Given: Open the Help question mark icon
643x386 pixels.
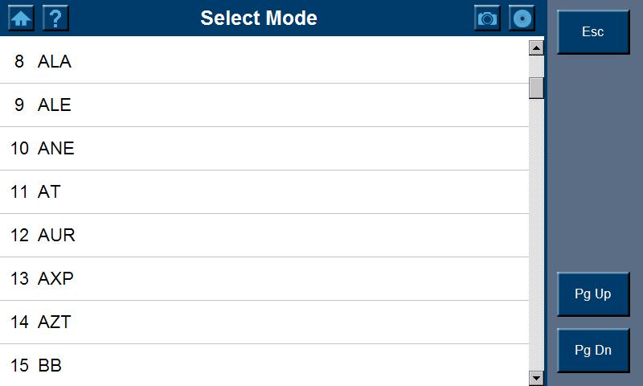Looking at the screenshot, I should [x=55, y=18].
